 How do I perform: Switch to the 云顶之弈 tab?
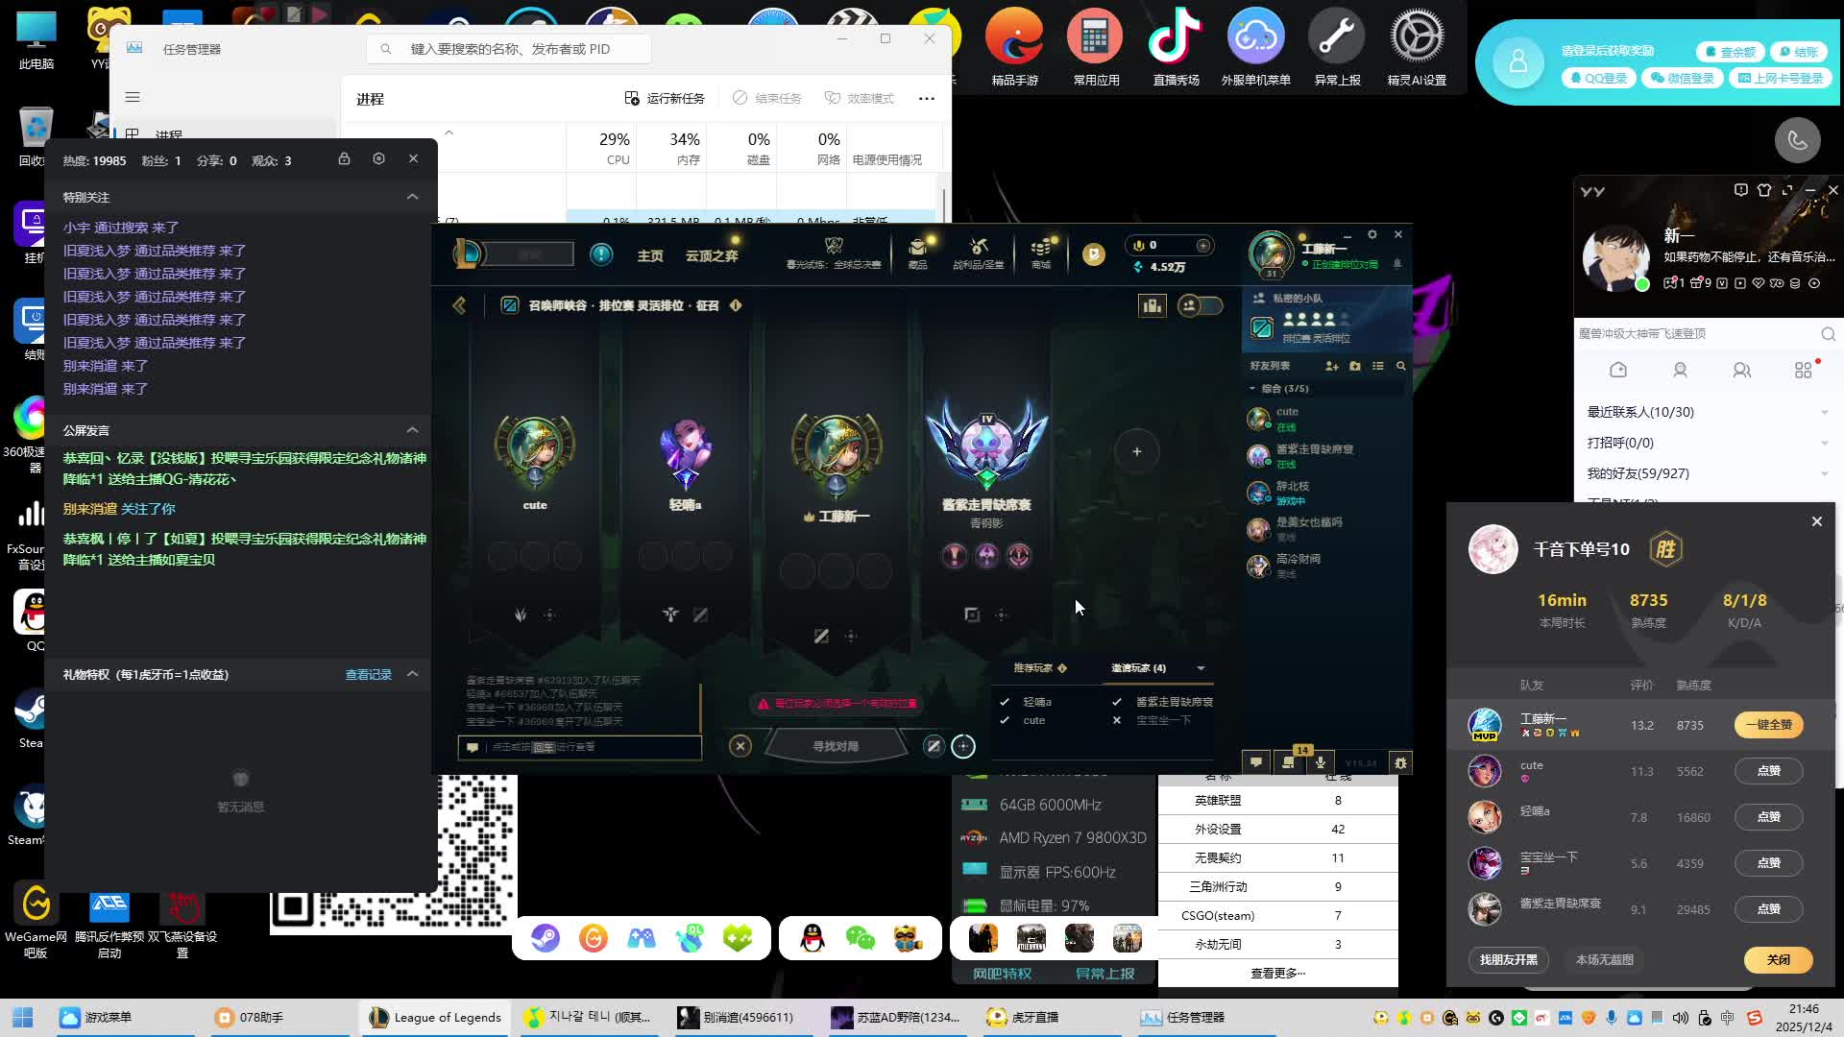click(712, 256)
